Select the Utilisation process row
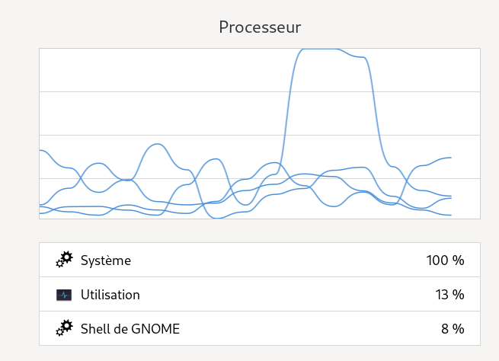Screen dimensions: 499x361 260,294
